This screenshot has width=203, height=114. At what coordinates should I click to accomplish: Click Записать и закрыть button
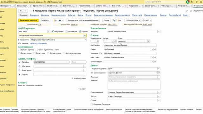pos(28,20)
